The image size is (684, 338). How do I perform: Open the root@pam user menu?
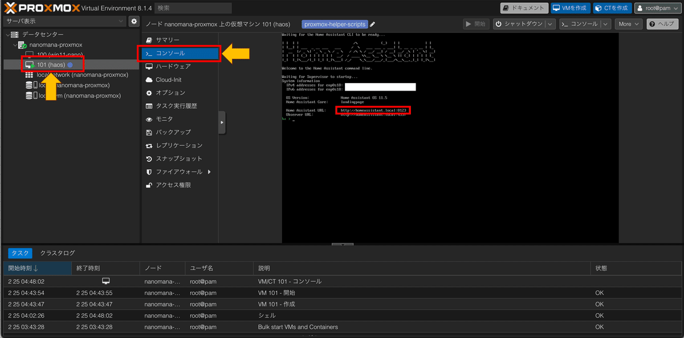[657, 8]
